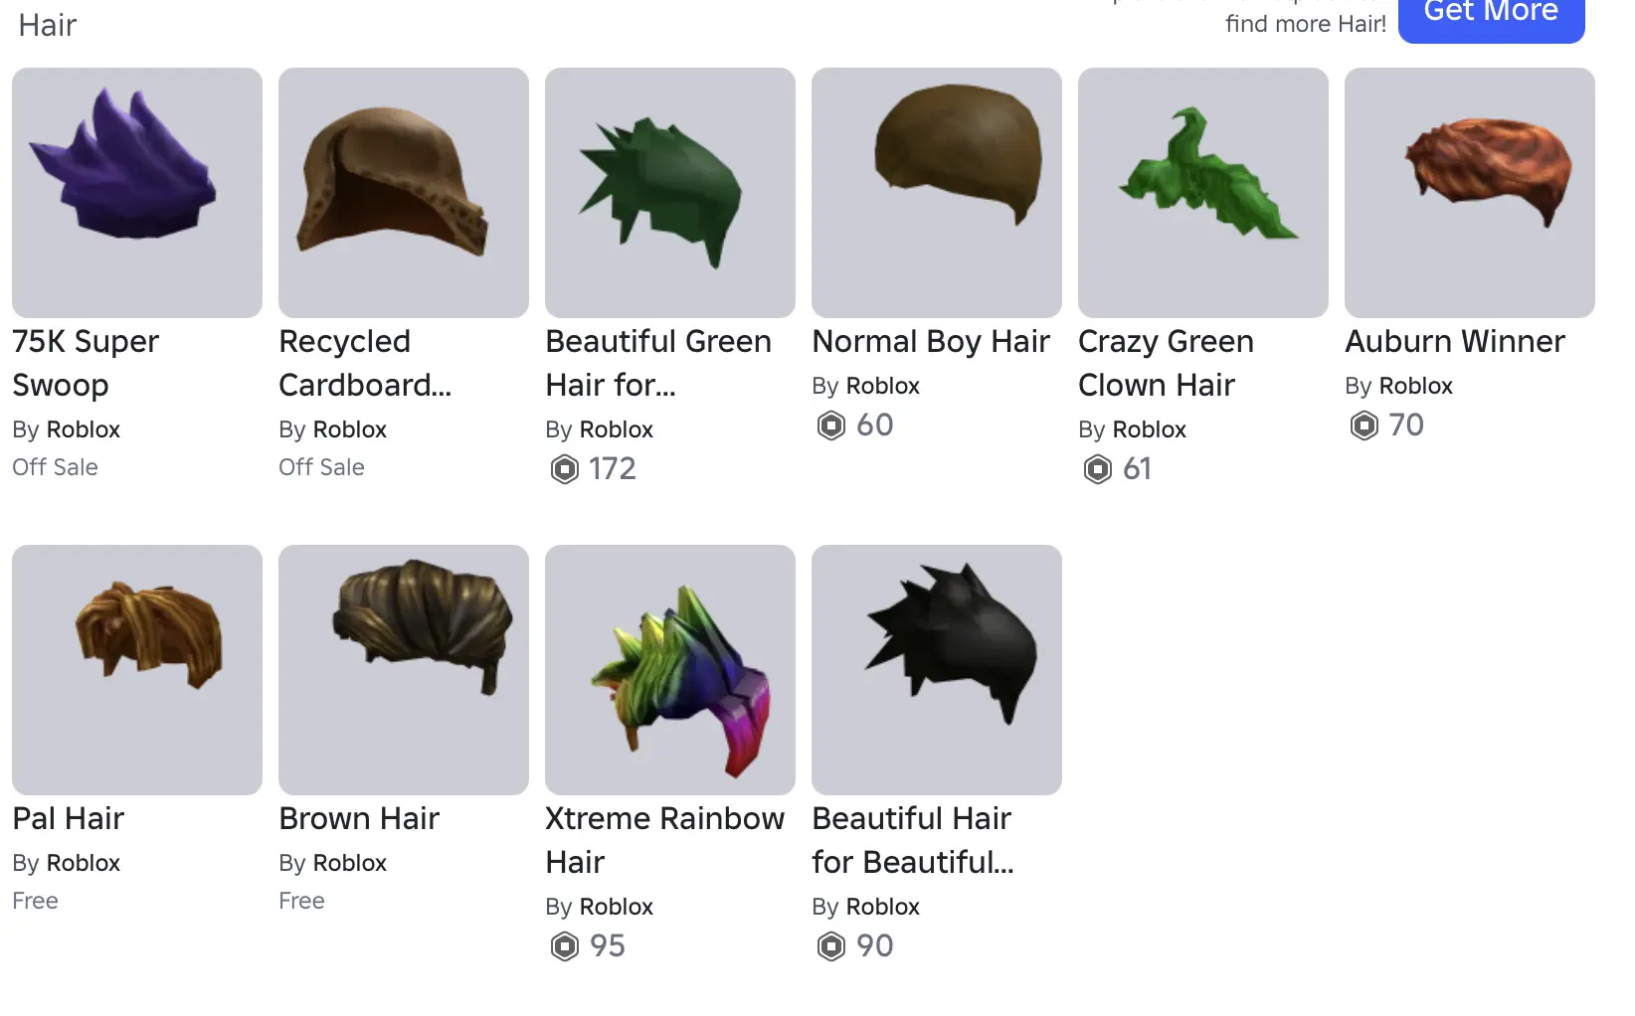Image resolution: width=1635 pixels, height=1016 pixels.
Task: Open the Recycled Cardboard hair image
Action: pos(404,193)
